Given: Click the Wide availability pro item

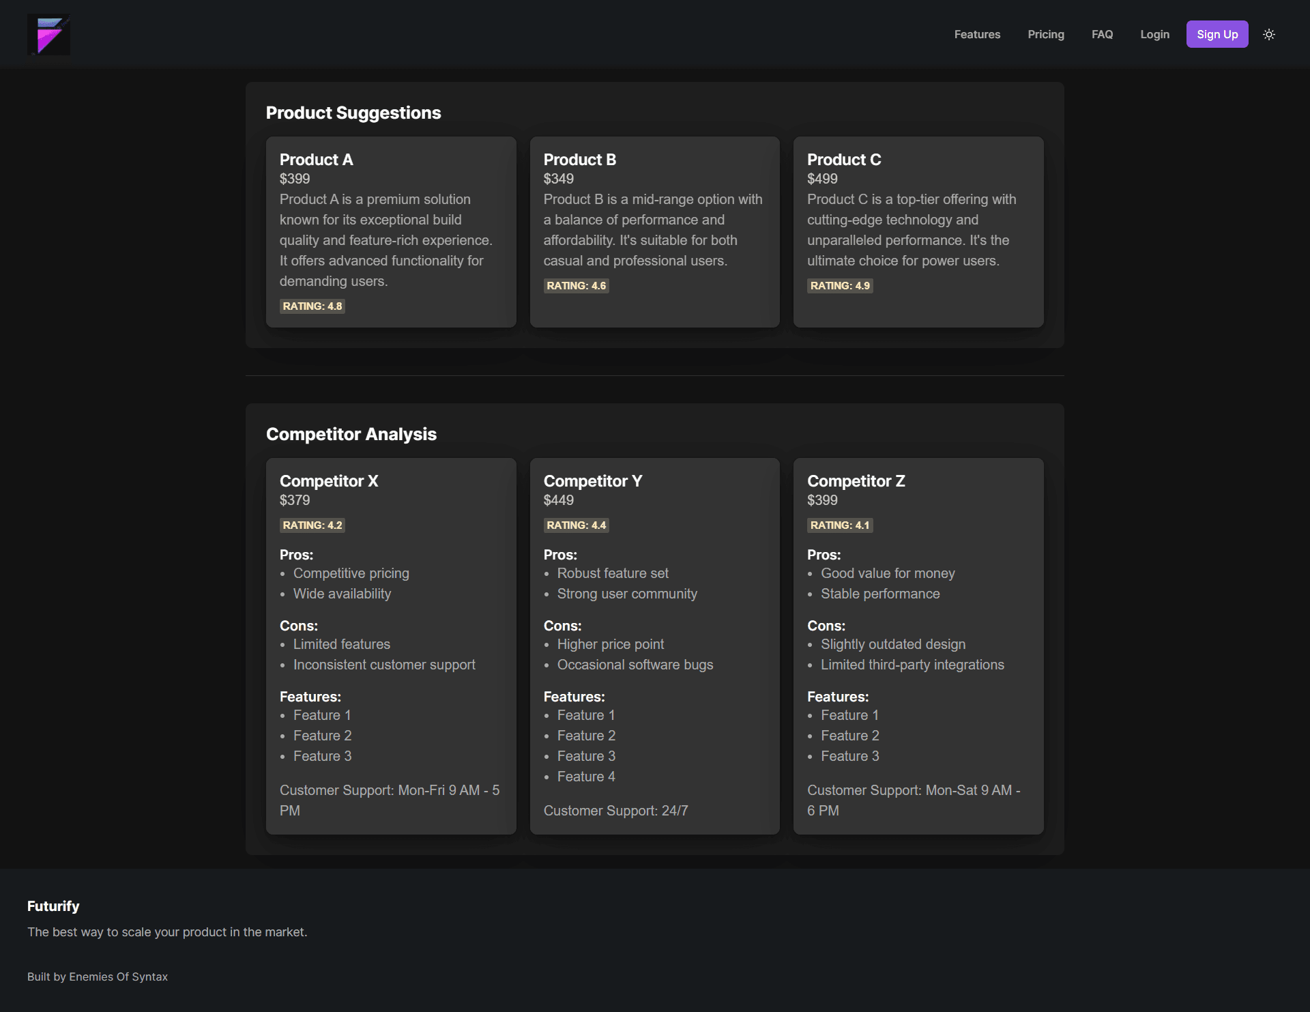Looking at the screenshot, I should [x=343, y=594].
